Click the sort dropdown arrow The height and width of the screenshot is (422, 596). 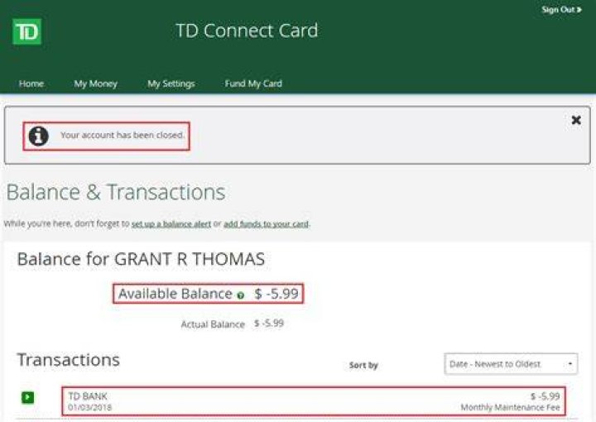[570, 364]
